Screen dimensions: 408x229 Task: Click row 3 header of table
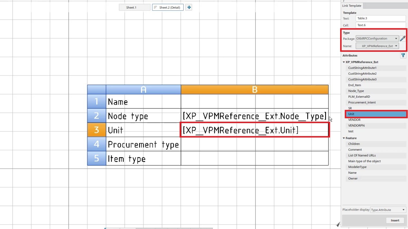click(x=97, y=130)
